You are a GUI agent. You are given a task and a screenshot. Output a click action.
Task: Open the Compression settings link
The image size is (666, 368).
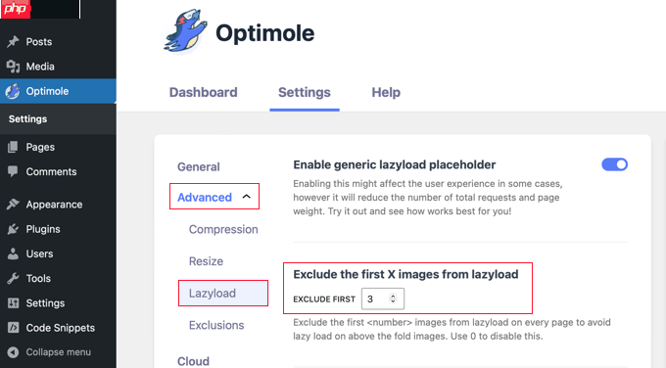click(x=223, y=229)
